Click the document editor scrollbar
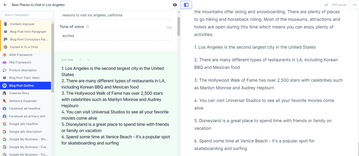Screen dimensions: 359x156 [358, 148]
